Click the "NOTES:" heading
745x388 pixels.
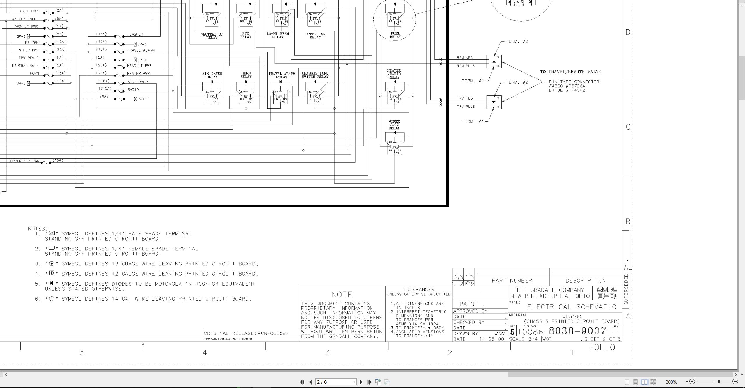(x=38, y=229)
